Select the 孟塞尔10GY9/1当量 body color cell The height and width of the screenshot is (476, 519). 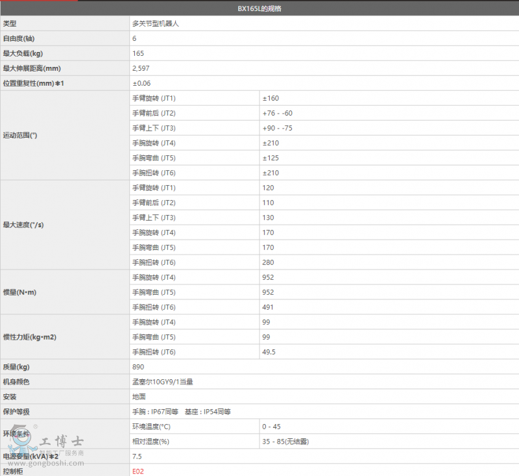tap(163, 382)
